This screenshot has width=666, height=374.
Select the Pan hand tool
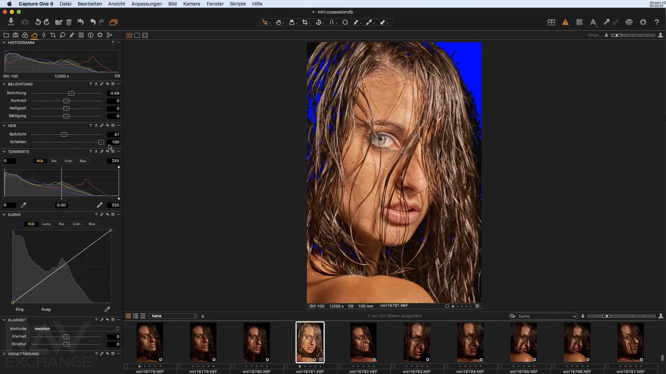[279, 22]
